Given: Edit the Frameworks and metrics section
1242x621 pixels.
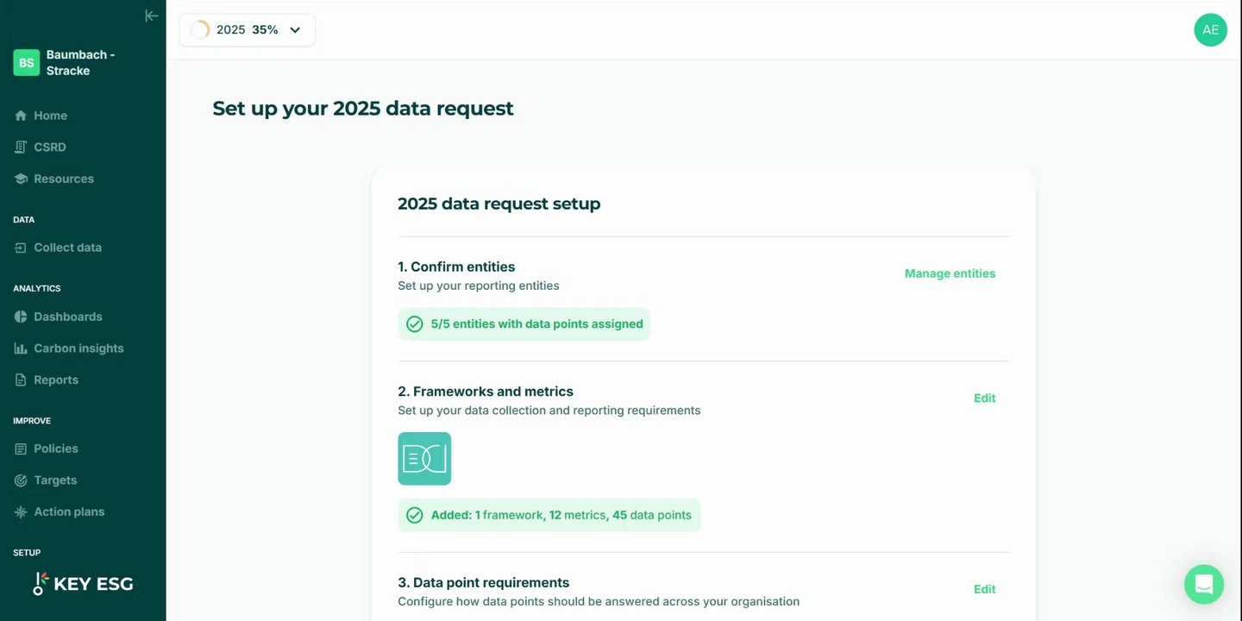Looking at the screenshot, I should point(984,398).
